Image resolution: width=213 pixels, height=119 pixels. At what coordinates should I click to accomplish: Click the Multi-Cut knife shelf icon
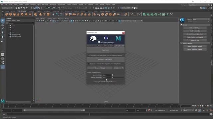131,14
